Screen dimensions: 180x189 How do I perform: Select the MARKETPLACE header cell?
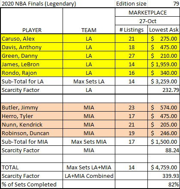point(147,12)
